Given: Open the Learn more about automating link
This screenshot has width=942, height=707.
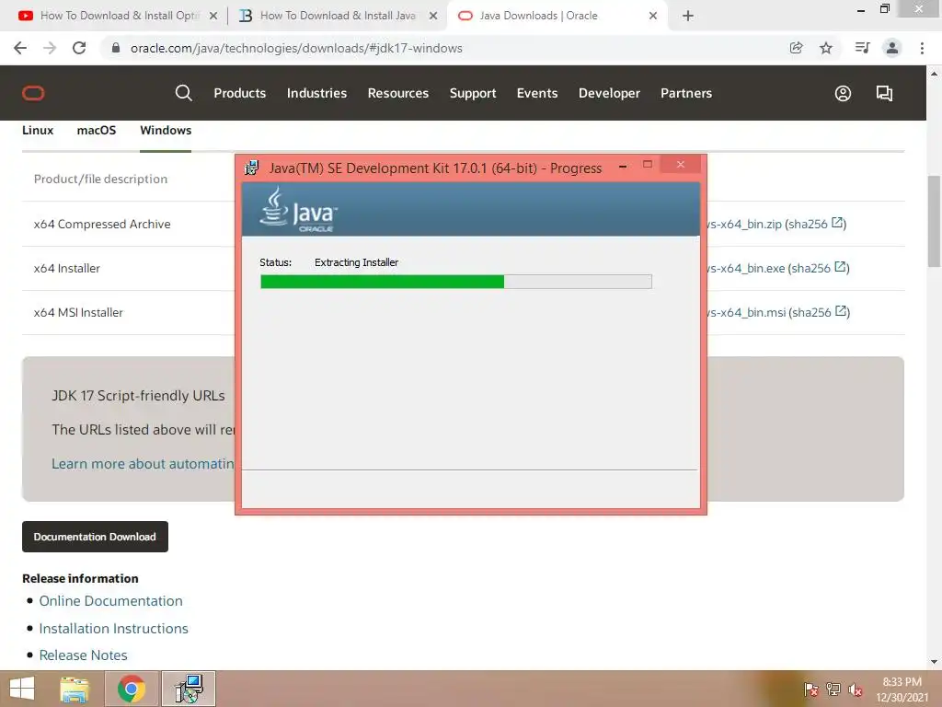Looking at the screenshot, I should point(143,464).
